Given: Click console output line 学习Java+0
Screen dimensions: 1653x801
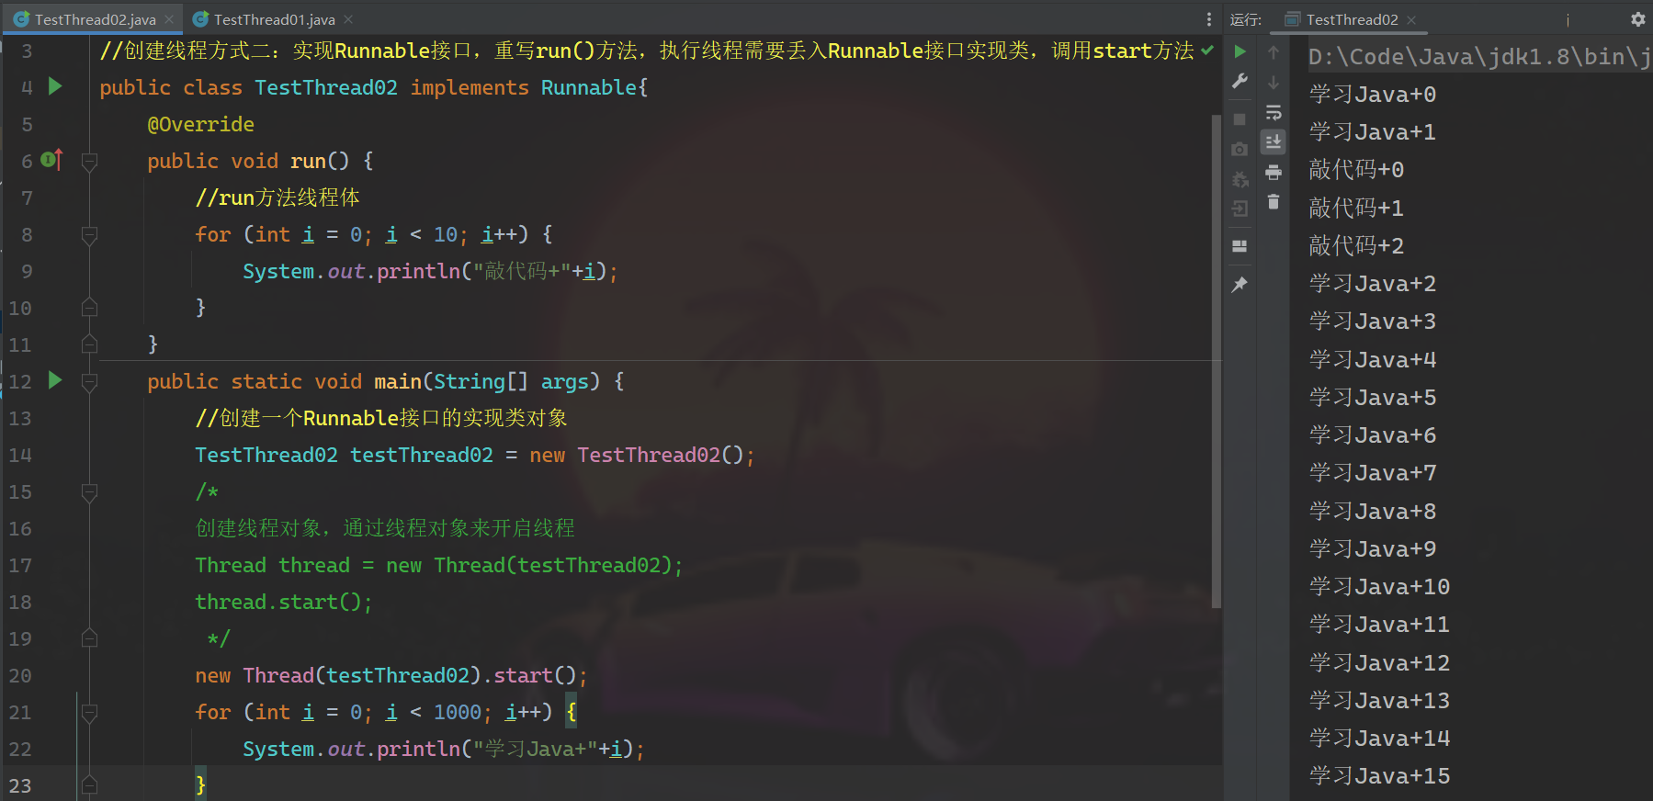Looking at the screenshot, I should click(1372, 95).
